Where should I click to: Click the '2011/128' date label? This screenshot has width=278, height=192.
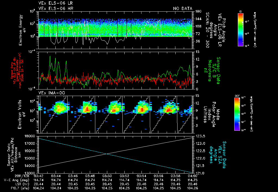pos(22,176)
